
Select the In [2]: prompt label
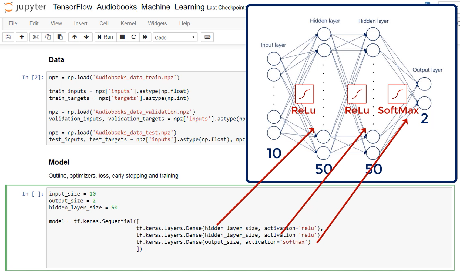tap(32, 78)
